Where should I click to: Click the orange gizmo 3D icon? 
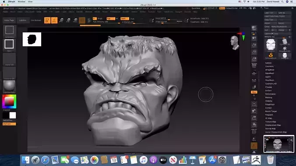[x=82, y=20]
